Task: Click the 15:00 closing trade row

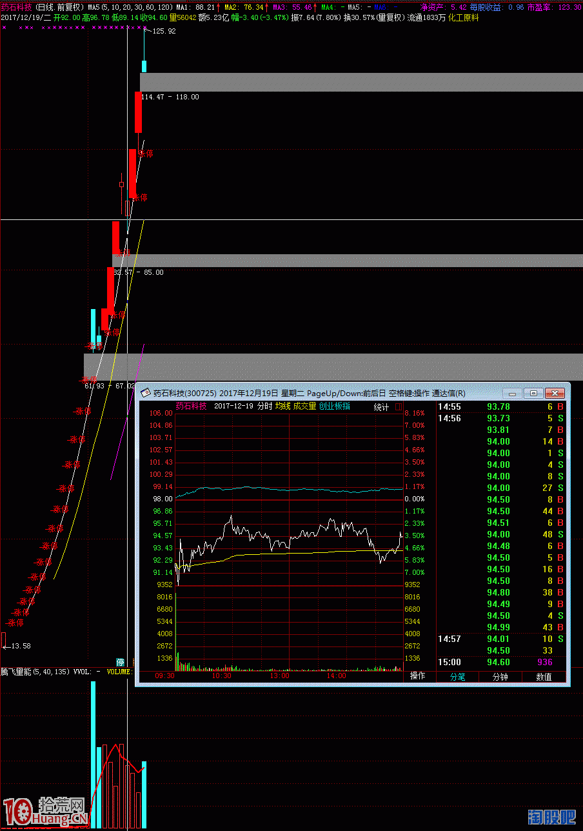Action: click(x=502, y=662)
